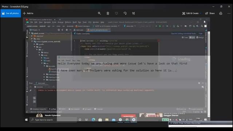233x131 pixels.
Task: Open the View menu in Android Studio
Action: [x=40, y=22]
